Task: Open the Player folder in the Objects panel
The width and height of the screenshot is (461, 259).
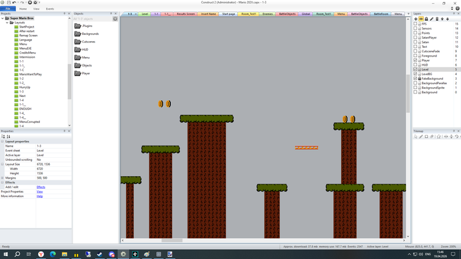Action: coord(82,74)
